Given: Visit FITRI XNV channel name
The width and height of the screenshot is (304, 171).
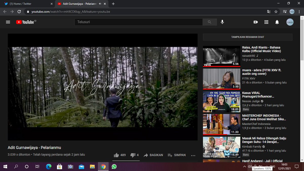Looking at the screenshot, I should click(x=249, y=79).
